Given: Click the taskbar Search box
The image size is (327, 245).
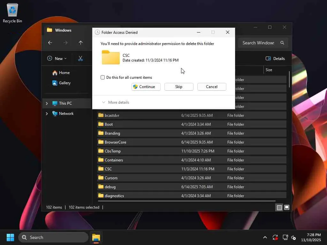Looking at the screenshot, I should pyautogui.click(x=53, y=237).
